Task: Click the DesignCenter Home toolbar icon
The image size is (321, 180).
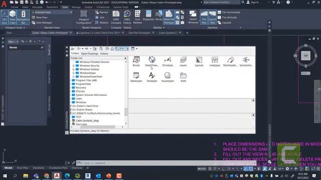Action: 112,49
